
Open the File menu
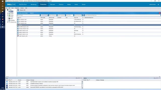[x=7, y=8]
